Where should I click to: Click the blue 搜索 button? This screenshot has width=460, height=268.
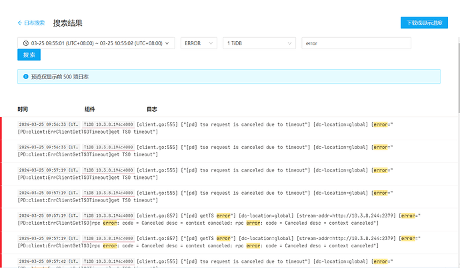[29, 55]
